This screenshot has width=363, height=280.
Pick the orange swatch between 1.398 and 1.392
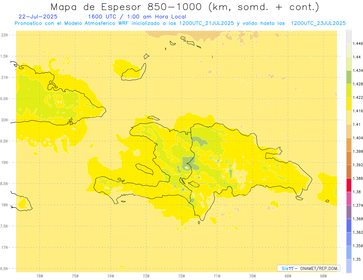(x=349, y=158)
